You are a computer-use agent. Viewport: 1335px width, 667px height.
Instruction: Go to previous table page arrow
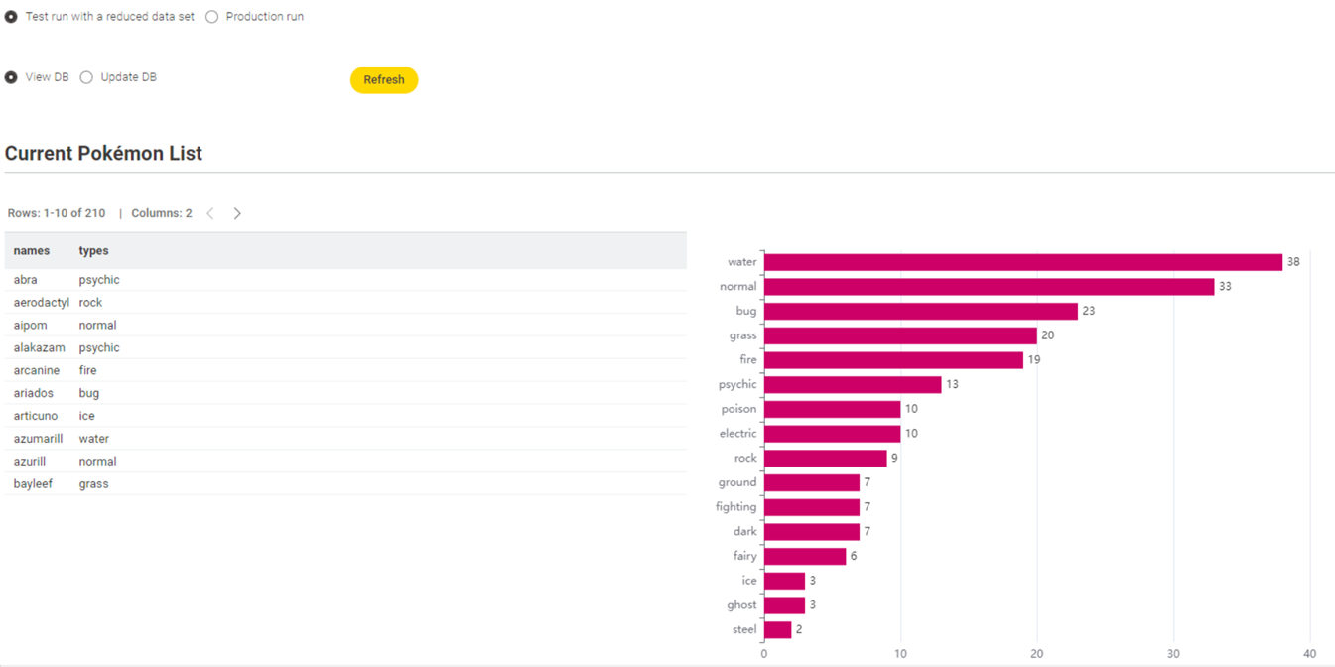click(x=210, y=213)
